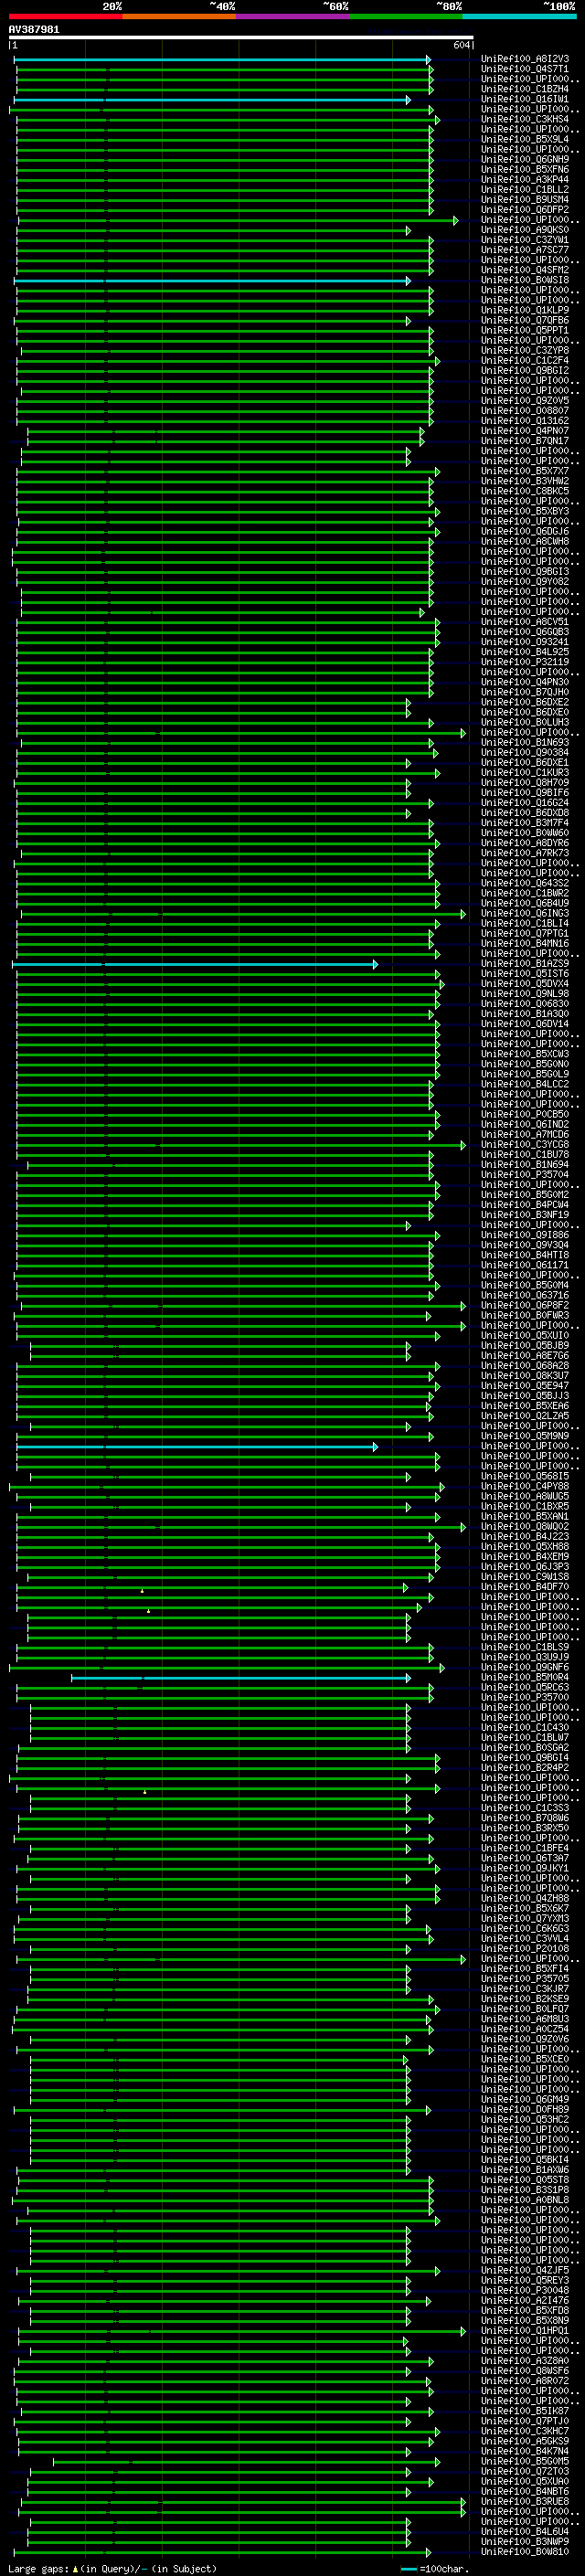Click the purple ~60% identity color segment
This screenshot has height=2576, width=585.
point(293,16)
